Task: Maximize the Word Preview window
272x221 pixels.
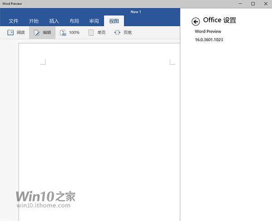Action: tap(253, 4)
